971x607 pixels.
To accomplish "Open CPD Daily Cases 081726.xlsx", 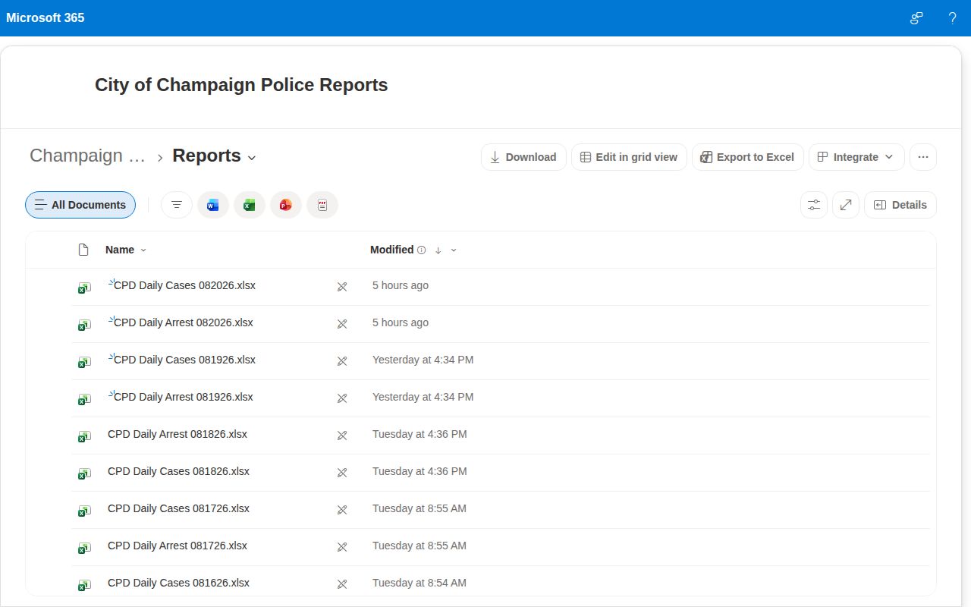I will pos(178,508).
